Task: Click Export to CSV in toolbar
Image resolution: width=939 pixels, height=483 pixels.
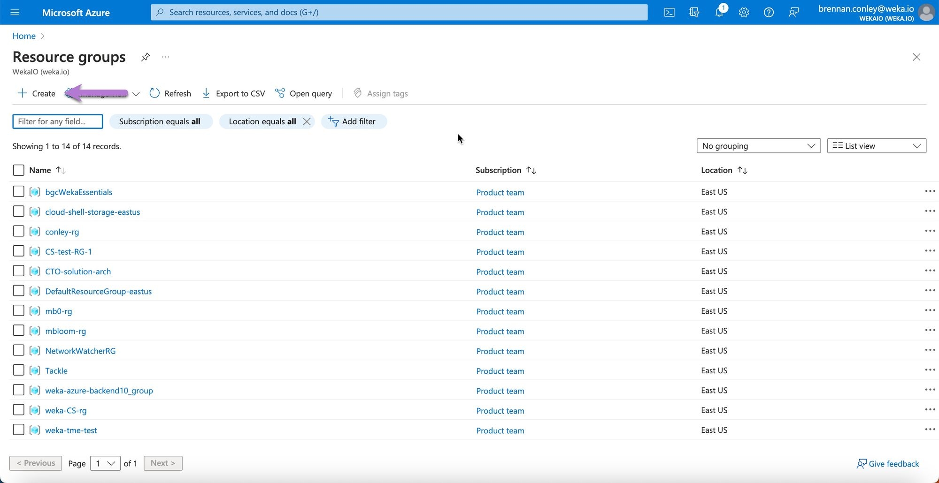Action: (233, 93)
